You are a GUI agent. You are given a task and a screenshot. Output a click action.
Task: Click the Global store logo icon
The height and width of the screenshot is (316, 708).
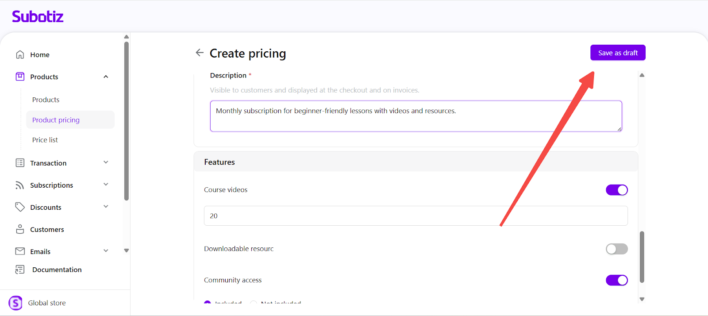[x=15, y=303]
